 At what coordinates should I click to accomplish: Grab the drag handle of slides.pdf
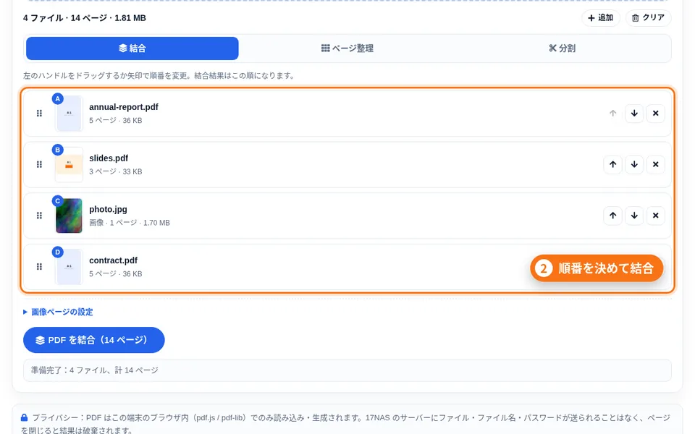pos(39,164)
